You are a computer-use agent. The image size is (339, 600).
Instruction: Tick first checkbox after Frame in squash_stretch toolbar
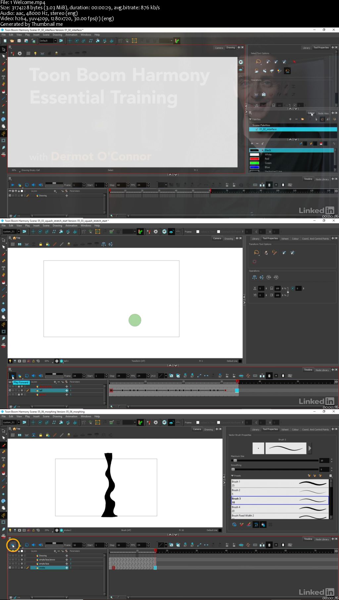[x=198, y=232]
